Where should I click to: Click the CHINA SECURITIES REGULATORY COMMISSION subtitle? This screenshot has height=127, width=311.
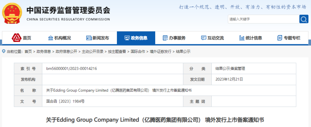pyautogui.click(x=68, y=19)
